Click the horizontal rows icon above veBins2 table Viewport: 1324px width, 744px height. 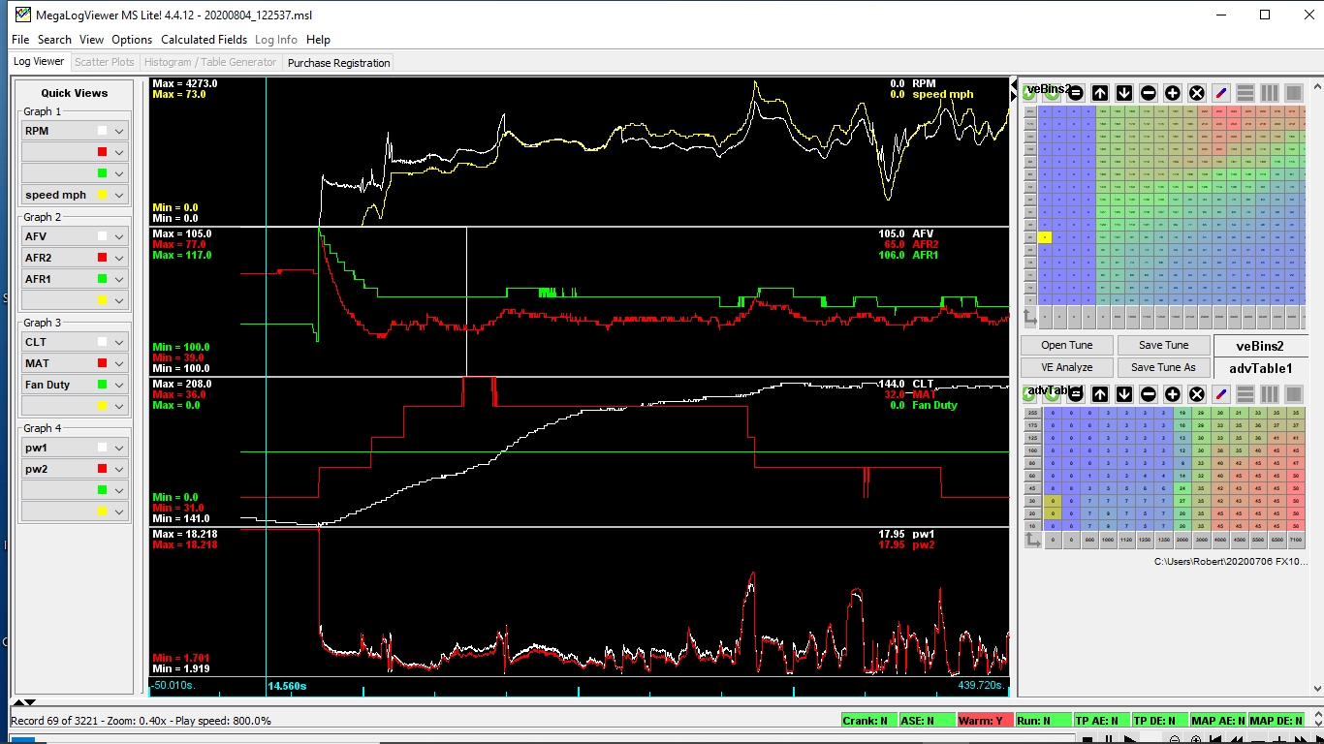(1245, 93)
